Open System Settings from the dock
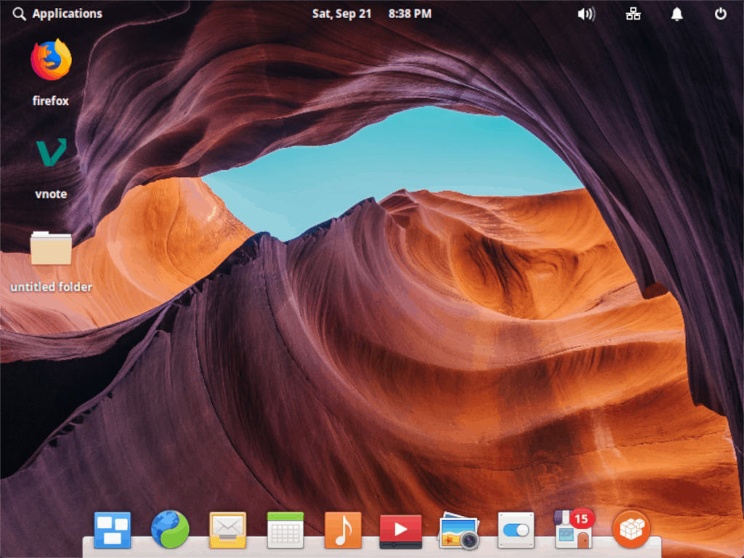The width and height of the screenshot is (744, 558). (x=515, y=530)
